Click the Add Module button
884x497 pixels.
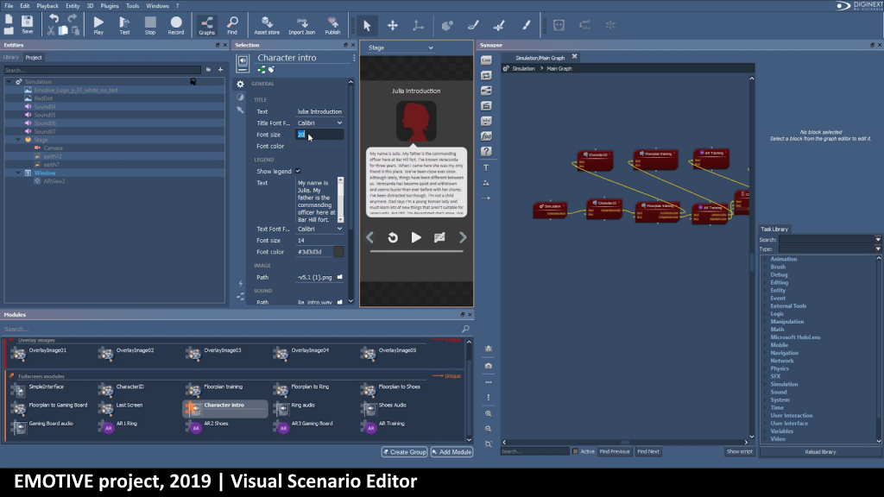[x=451, y=452]
